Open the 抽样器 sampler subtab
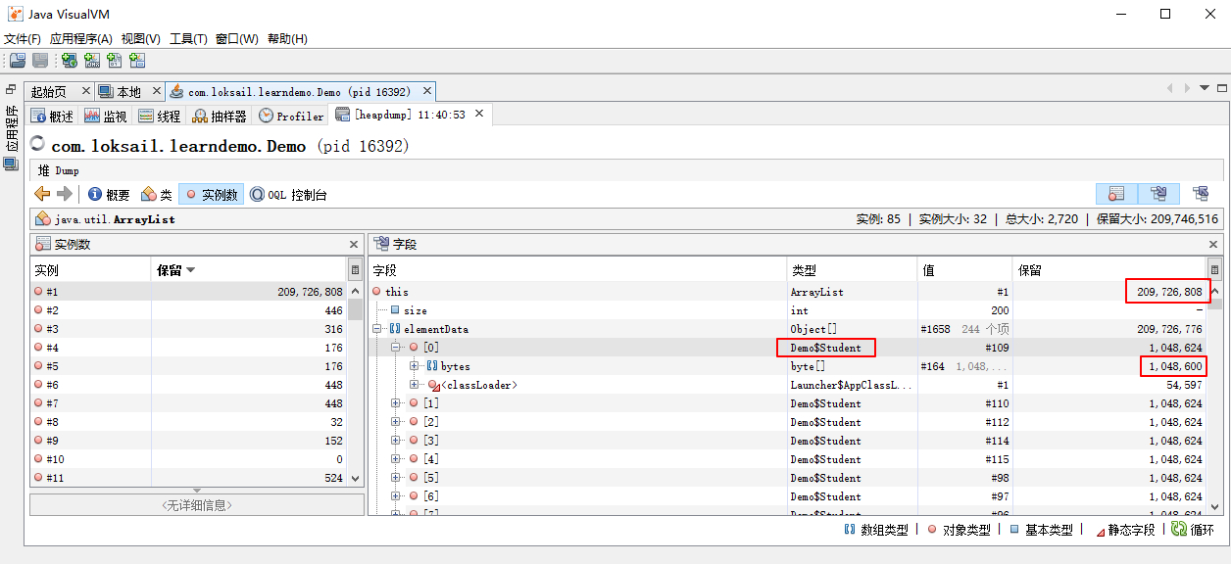The width and height of the screenshot is (1231, 564). coord(220,116)
